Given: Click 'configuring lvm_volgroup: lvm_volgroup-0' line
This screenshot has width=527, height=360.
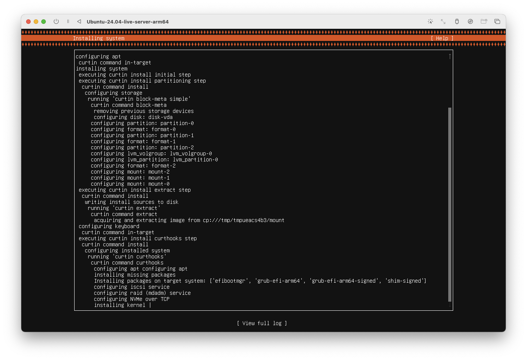Looking at the screenshot, I should [x=151, y=153].
